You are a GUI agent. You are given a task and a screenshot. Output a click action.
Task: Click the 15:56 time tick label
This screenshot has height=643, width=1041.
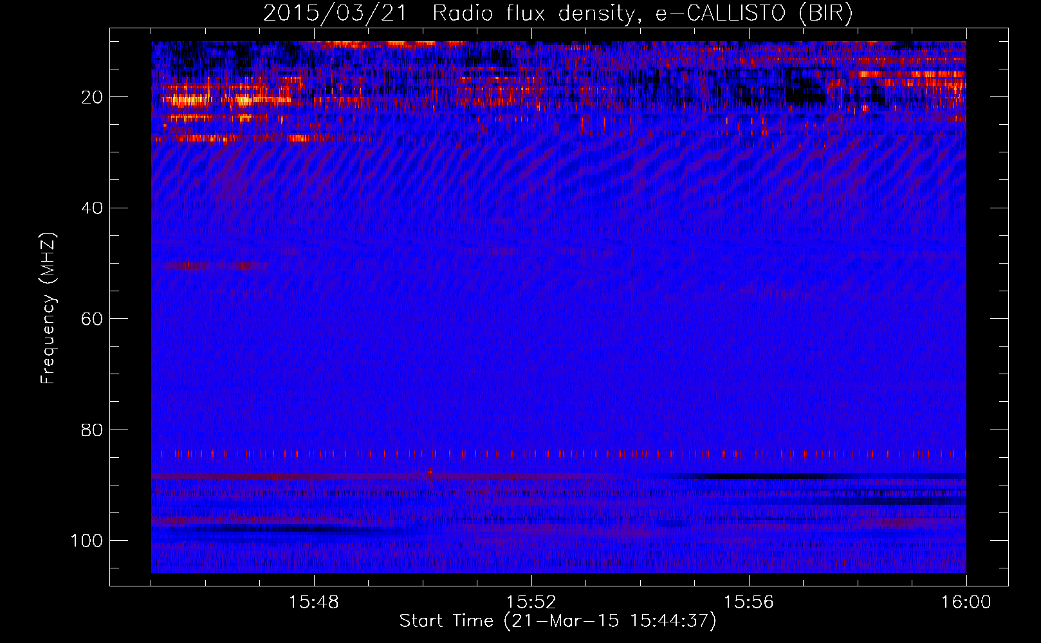pyautogui.click(x=748, y=602)
